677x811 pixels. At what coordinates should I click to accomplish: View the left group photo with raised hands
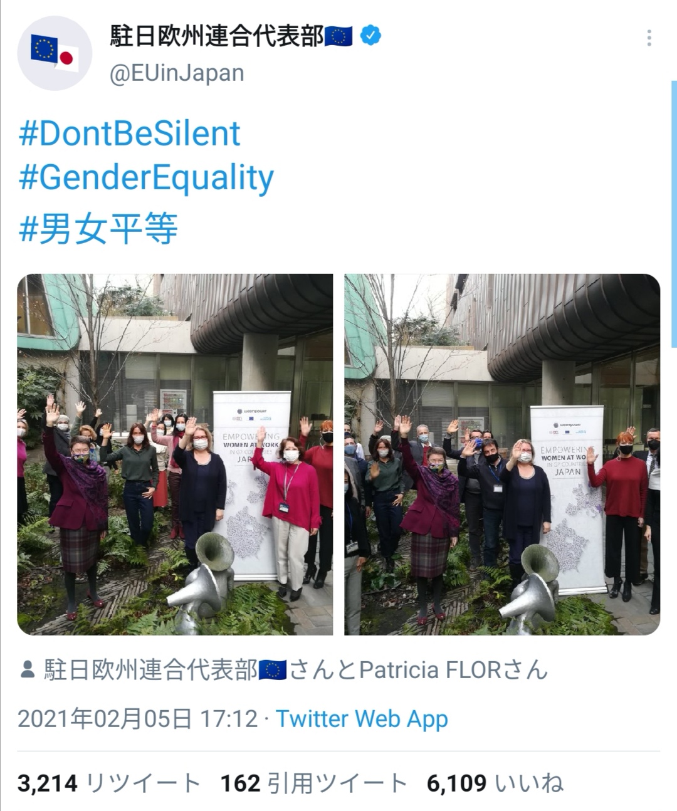[x=175, y=454]
